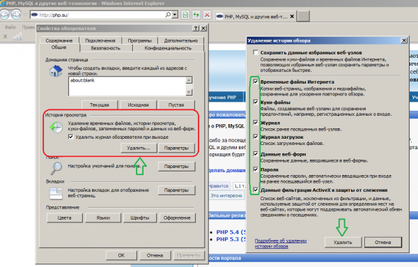Click the php.su address field
418x267 pixels.
pos(101,15)
